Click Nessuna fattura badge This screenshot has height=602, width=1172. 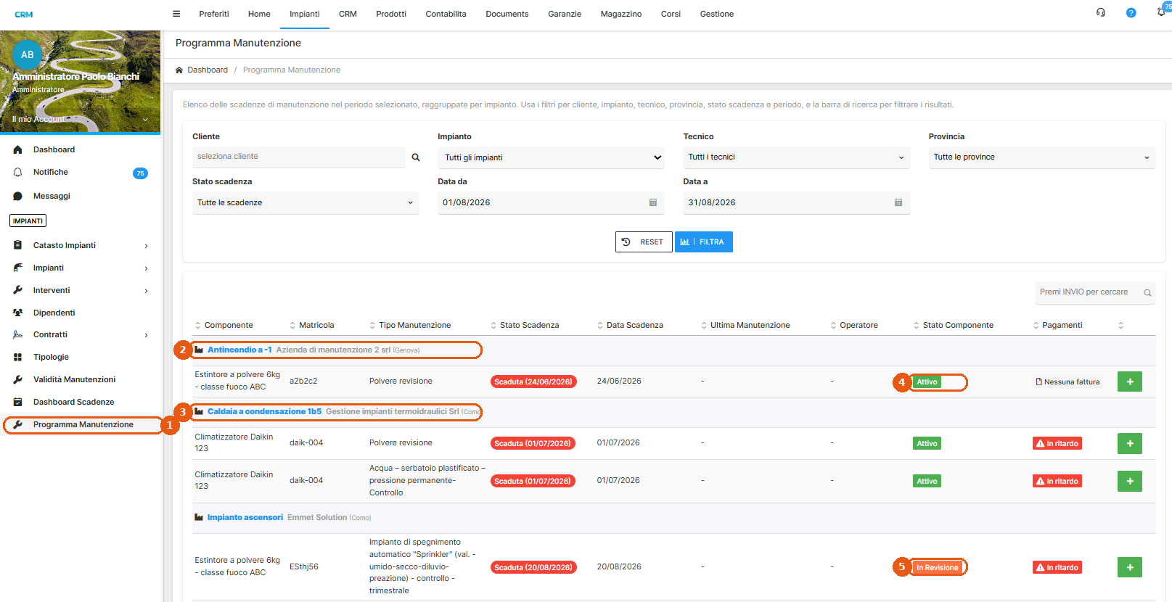coord(1067,382)
